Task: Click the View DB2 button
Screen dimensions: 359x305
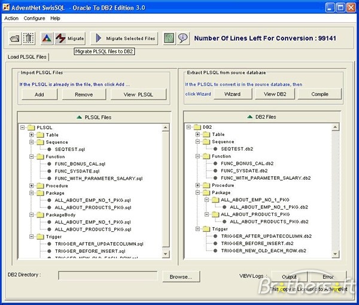Action: tap(275, 94)
